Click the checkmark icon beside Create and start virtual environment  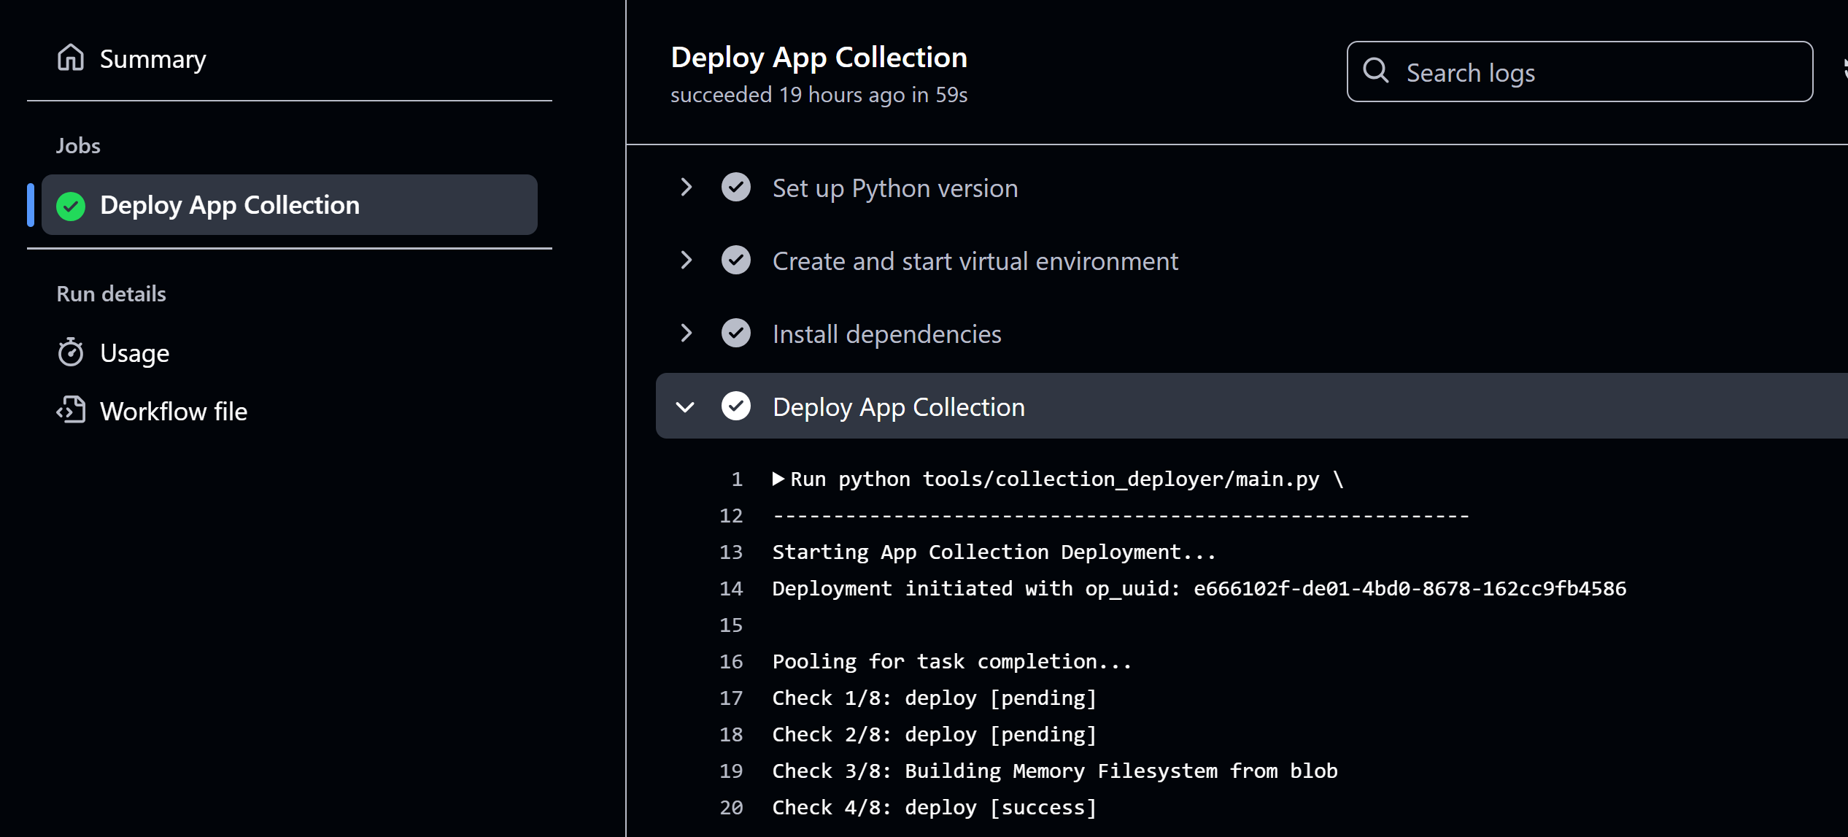coord(735,261)
